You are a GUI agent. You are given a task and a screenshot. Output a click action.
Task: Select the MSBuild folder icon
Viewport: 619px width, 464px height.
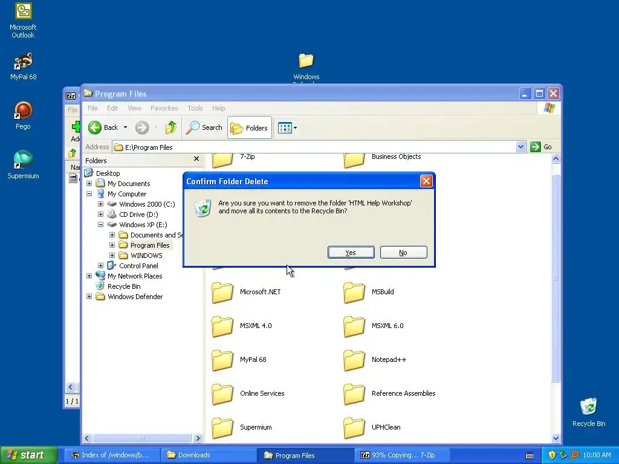354,292
